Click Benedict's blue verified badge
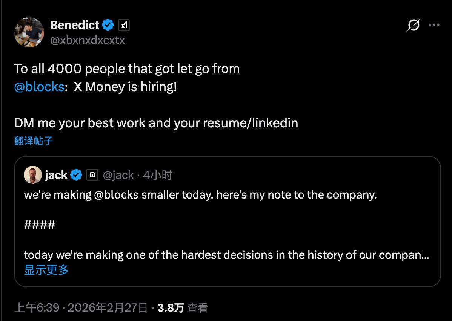Image resolution: width=452 pixels, height=321 pixels. tap(108, 25)
